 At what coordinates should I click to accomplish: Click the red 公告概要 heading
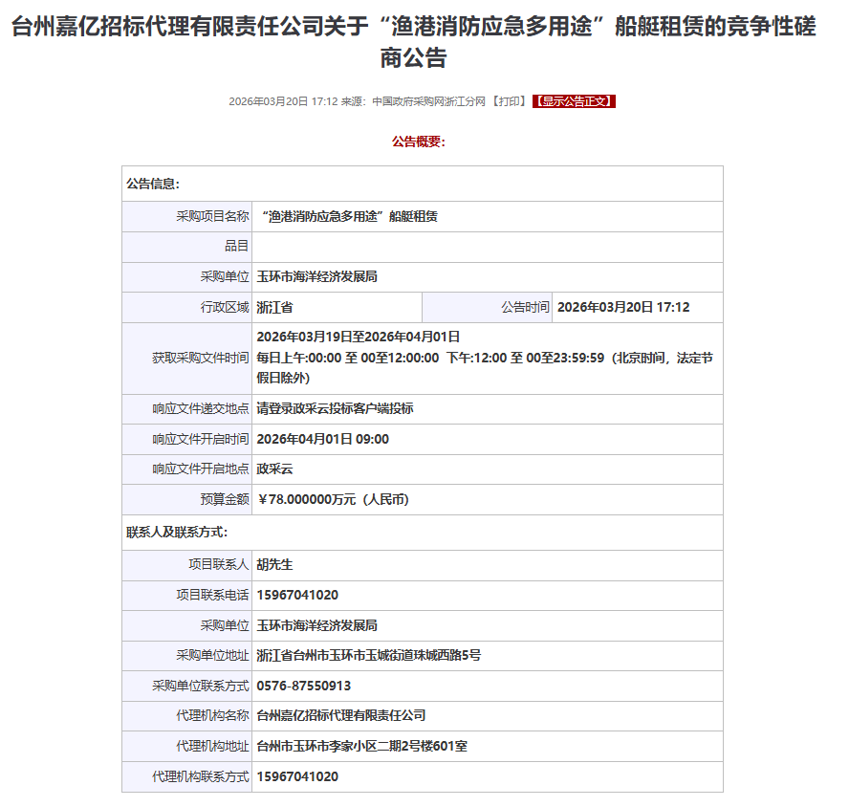pyautogui.click(x=418, y=142)
